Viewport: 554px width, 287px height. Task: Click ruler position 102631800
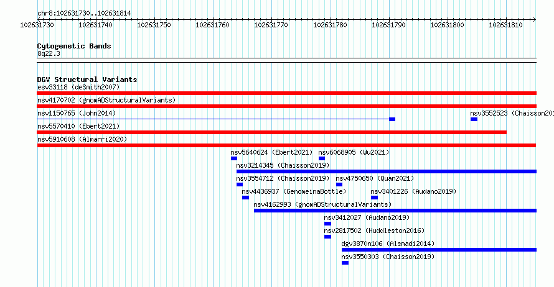coord(448,25)
